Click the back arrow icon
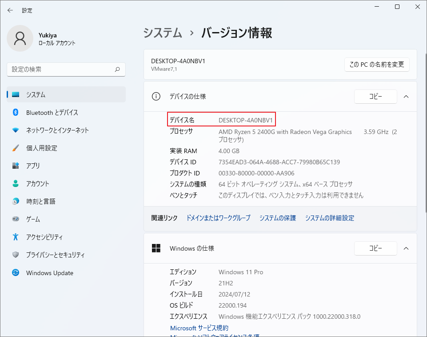 10,10
